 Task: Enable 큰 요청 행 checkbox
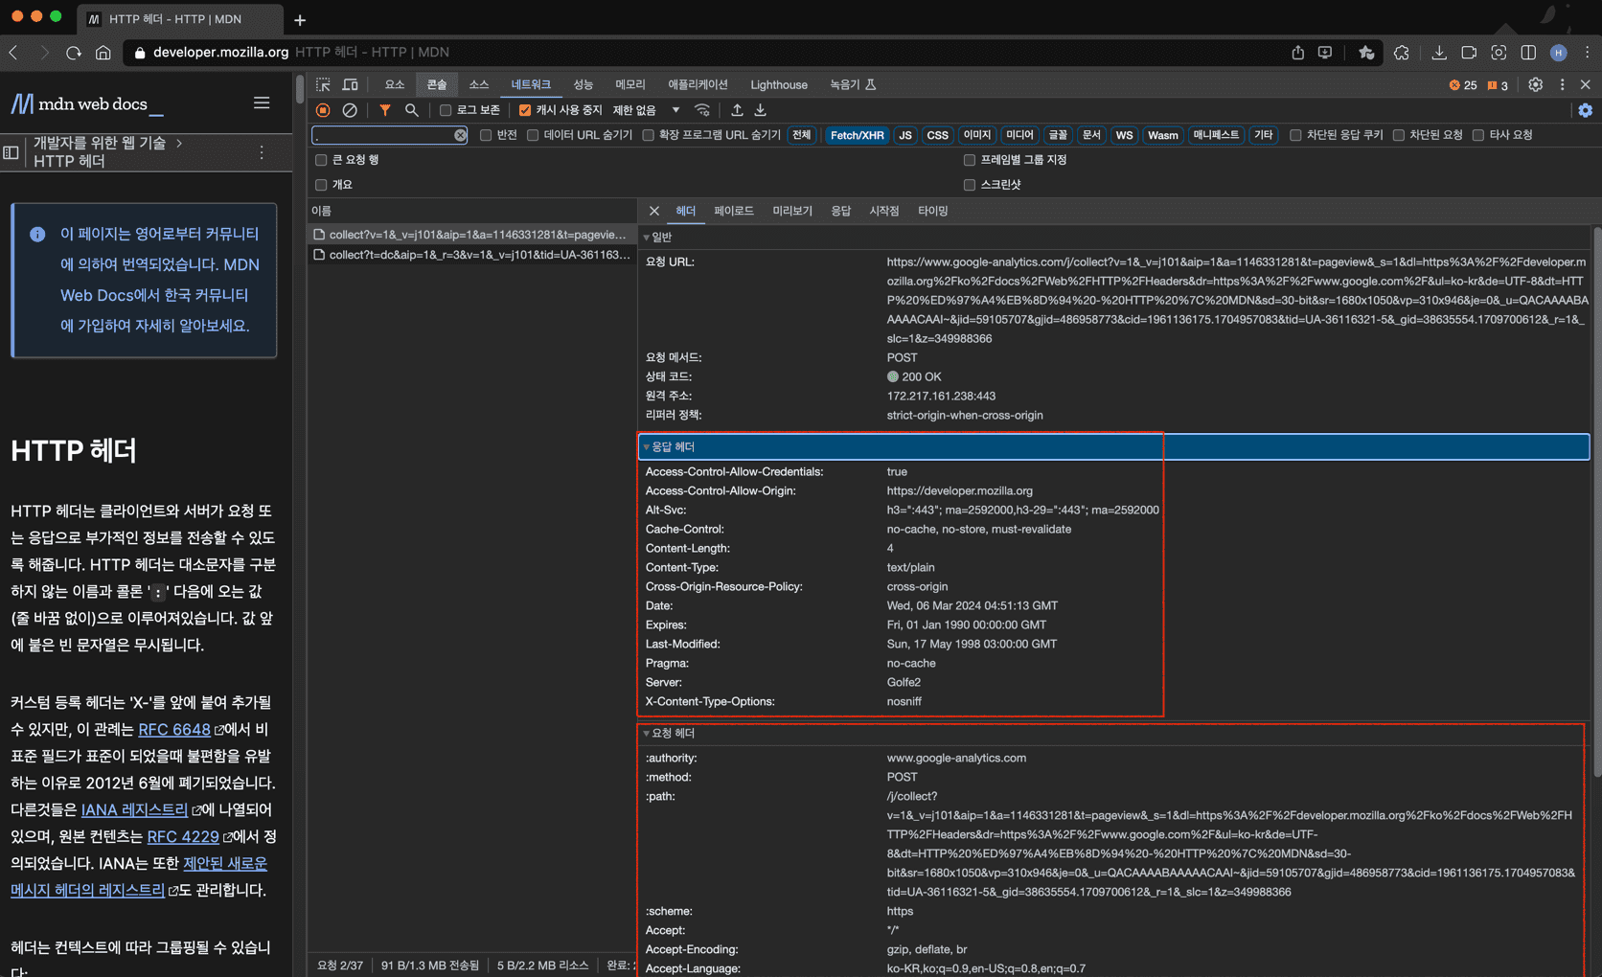pos(321,160)
